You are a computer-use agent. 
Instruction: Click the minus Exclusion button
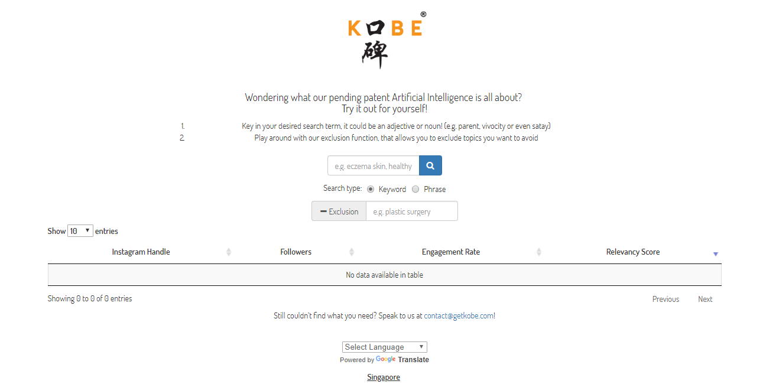pyautogui.click(x=339, y=211)
